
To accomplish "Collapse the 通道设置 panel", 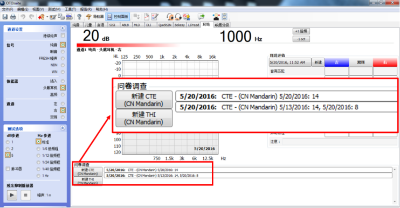I will (63, 29).
